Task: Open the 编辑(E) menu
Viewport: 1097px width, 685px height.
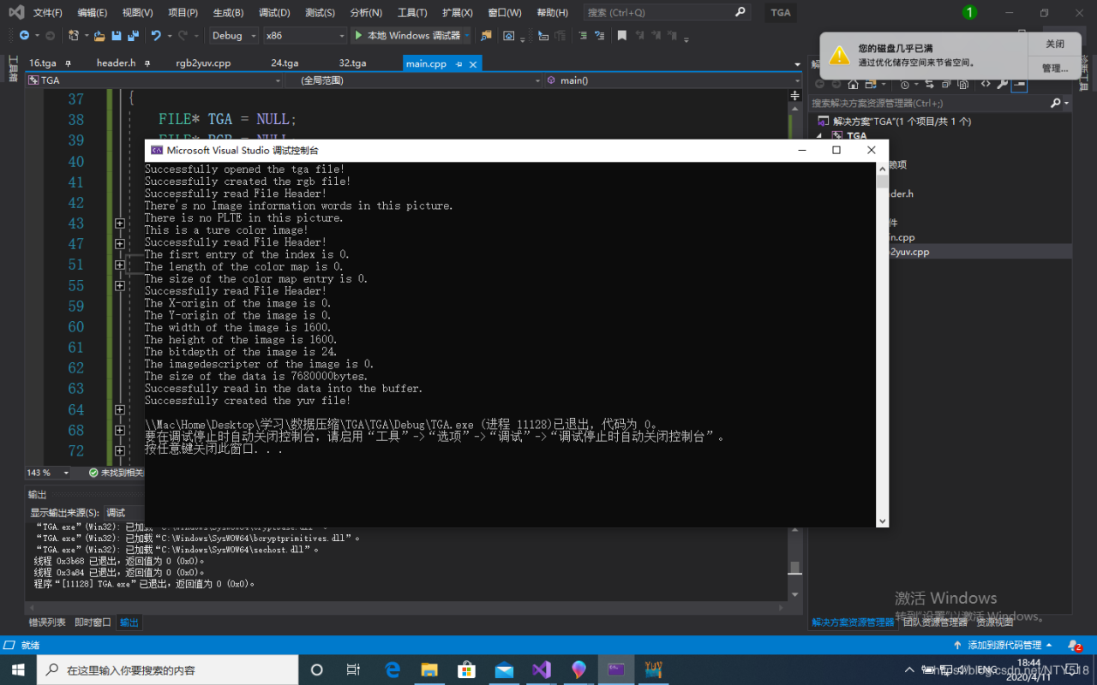Action: coord(92,13)
